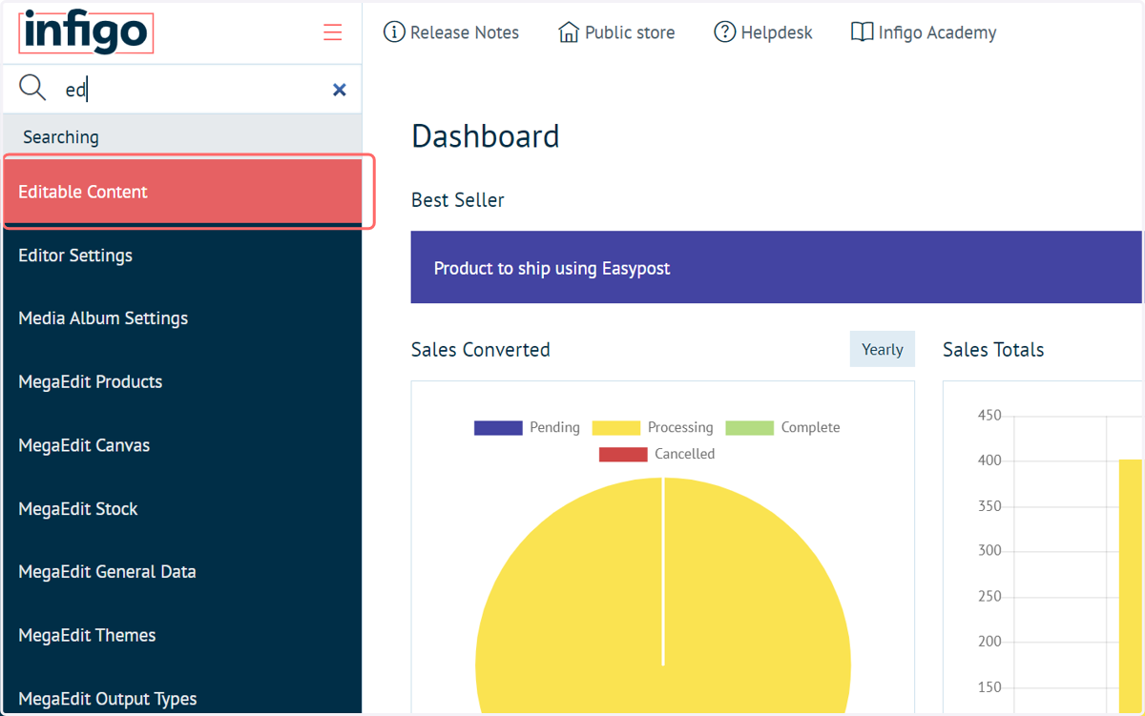Toggle the Cancelled legend swatch
The width and height of the screenshot is (1145, 716).
tap(623, 455)
